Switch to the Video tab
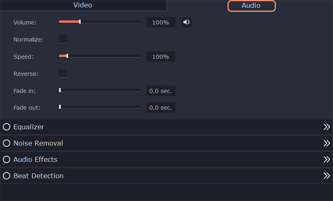The image size is (333, 201). pyautogui.click(x=83, y=5)
